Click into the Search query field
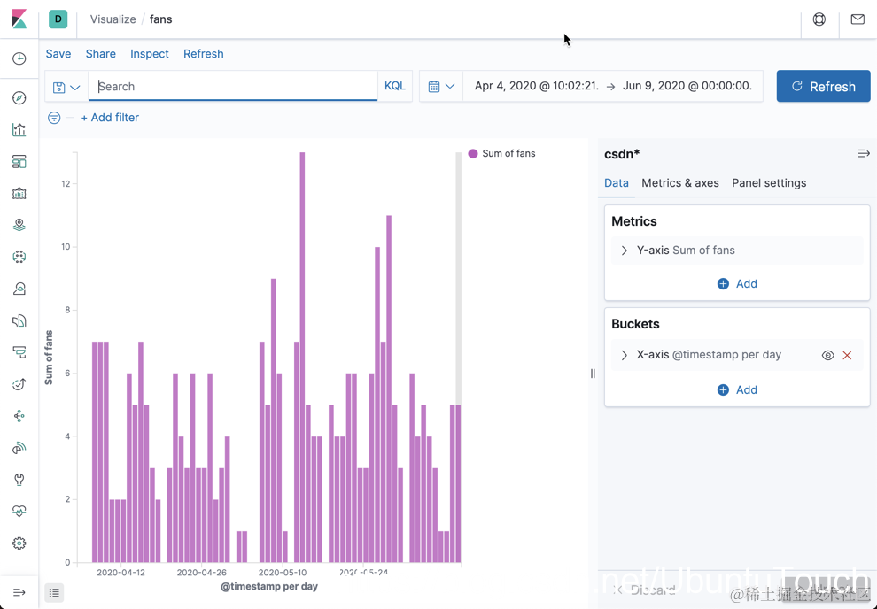This screenshot has height=609, width=877. pyautogui.click(x=233, y=87)
